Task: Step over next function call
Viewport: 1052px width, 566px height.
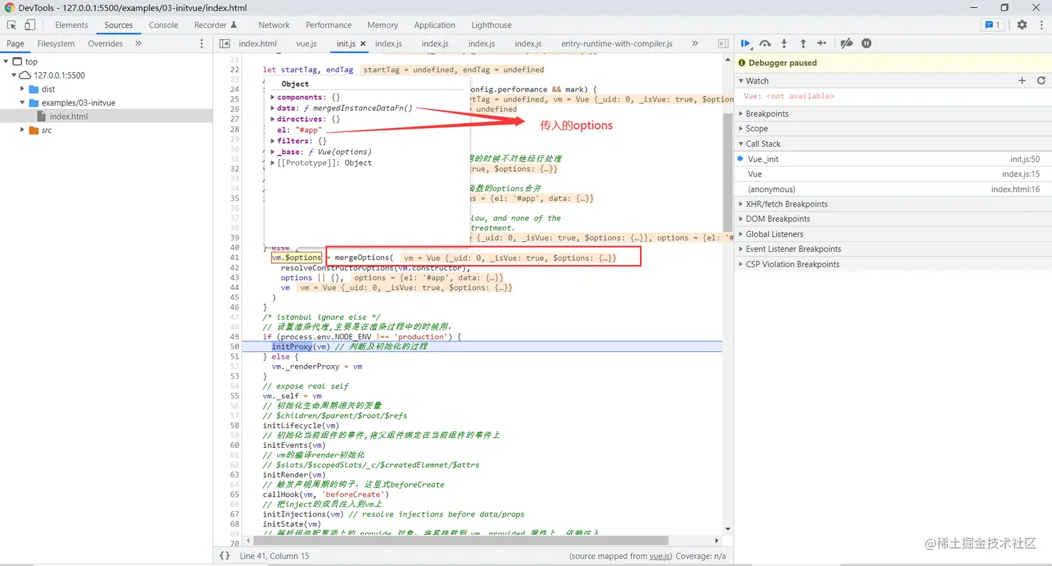Action: pyautogui.click(x=765, y=43)
